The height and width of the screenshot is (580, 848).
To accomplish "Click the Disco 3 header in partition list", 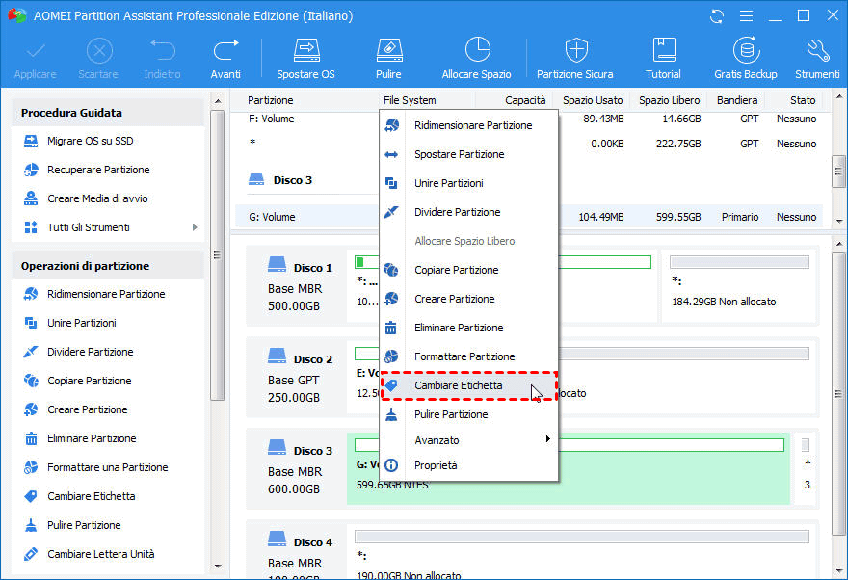I will point(280,180).
